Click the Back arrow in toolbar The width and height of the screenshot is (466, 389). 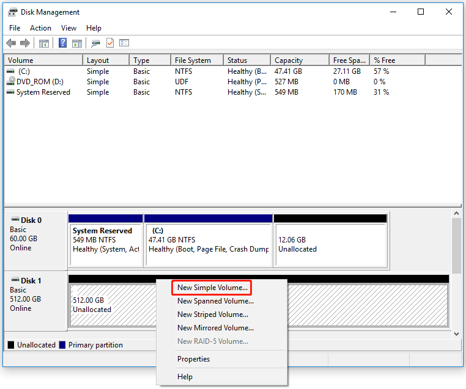(x=11, y=43)
